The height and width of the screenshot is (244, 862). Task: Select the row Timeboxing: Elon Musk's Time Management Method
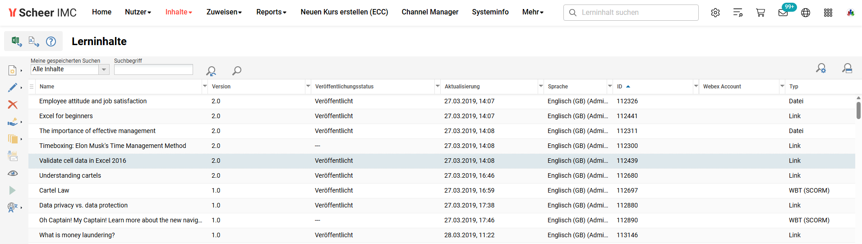pos(442,146)
